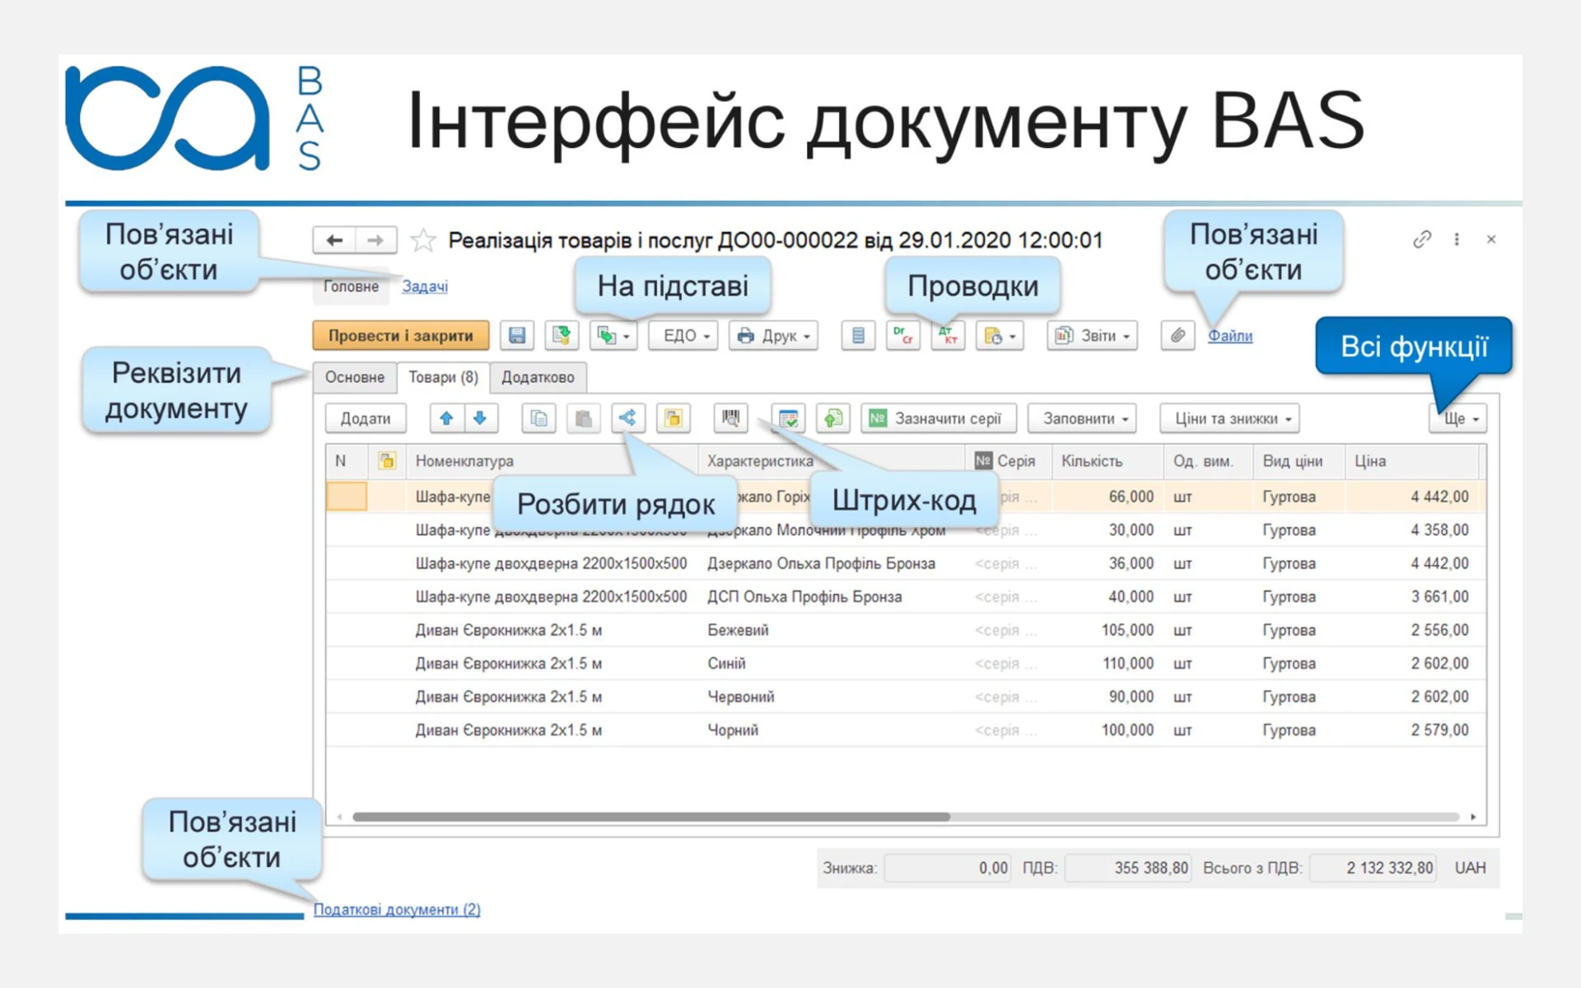The height and width of the screenshot is (988, 1581).
Task: Copy rows with the copy icon
Action: 539,418
